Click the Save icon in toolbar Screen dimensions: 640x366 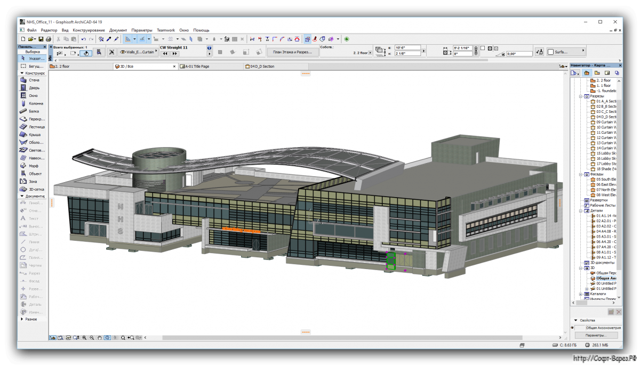[41, 39]
